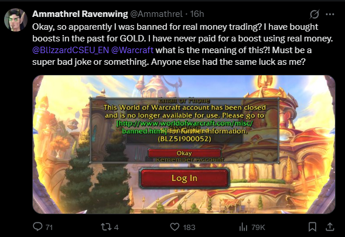Click the 79K views count
The height and width of the screenshot is (237, 345).
tap(258, 227)
